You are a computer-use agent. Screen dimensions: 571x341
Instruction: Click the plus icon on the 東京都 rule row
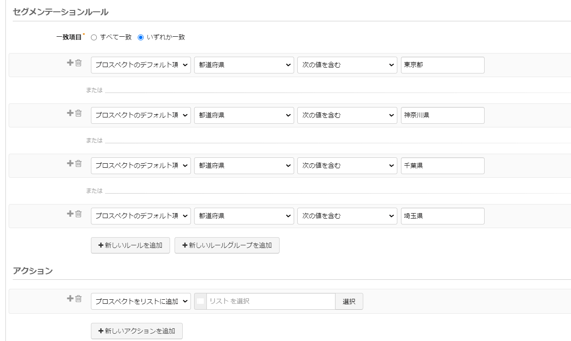70,63
